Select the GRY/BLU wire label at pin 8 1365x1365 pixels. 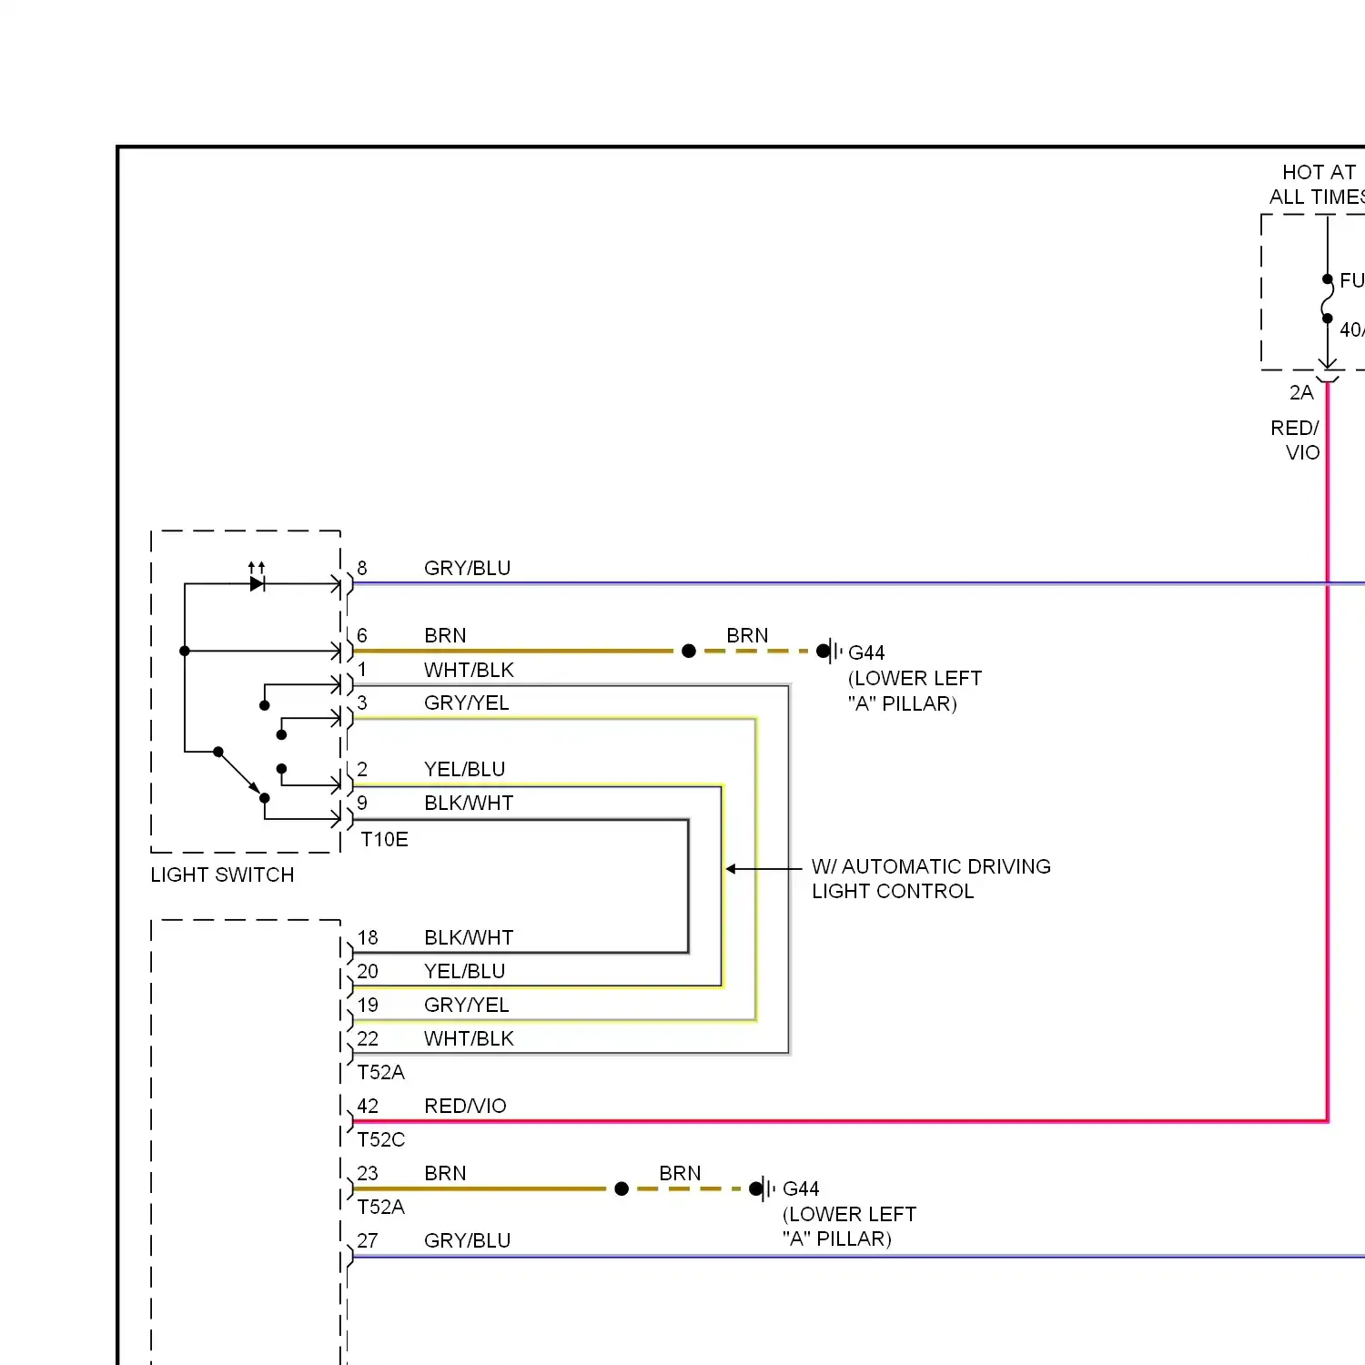467,569
